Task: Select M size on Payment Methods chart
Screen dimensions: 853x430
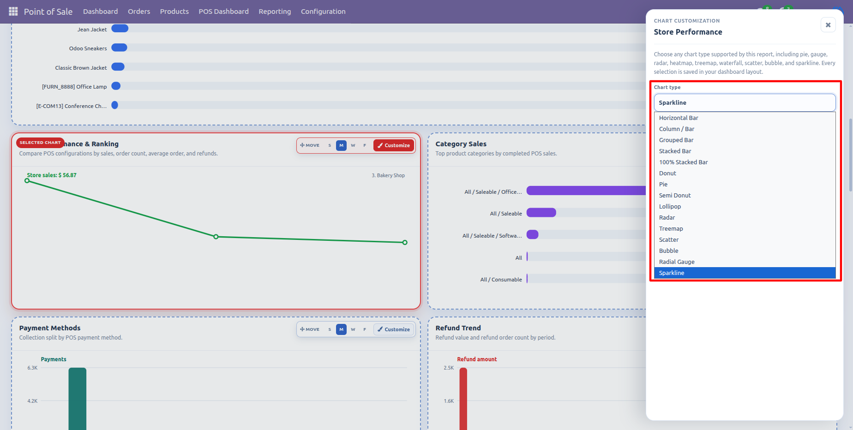Action: [x=341, y=329]
